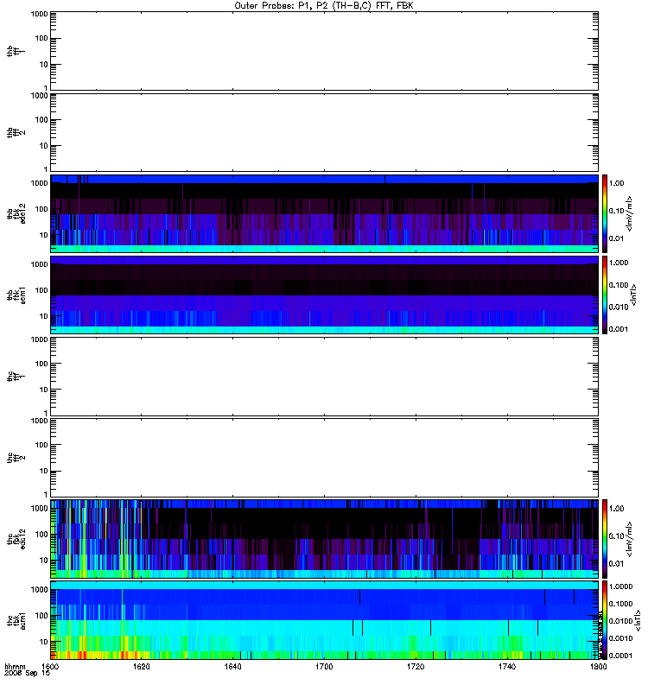Click the 1620 time axis label
Image resolution: width=648 pixels, height=691 pixels.
pyautogui.click(x=142, y=666)
